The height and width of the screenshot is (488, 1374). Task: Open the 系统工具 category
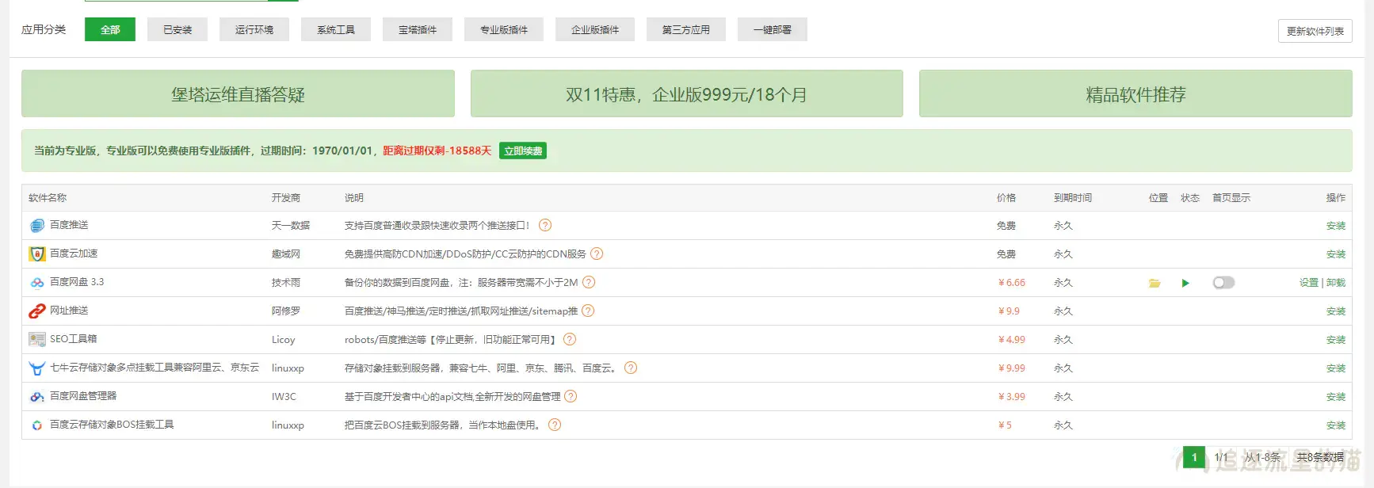coord(336,30)
